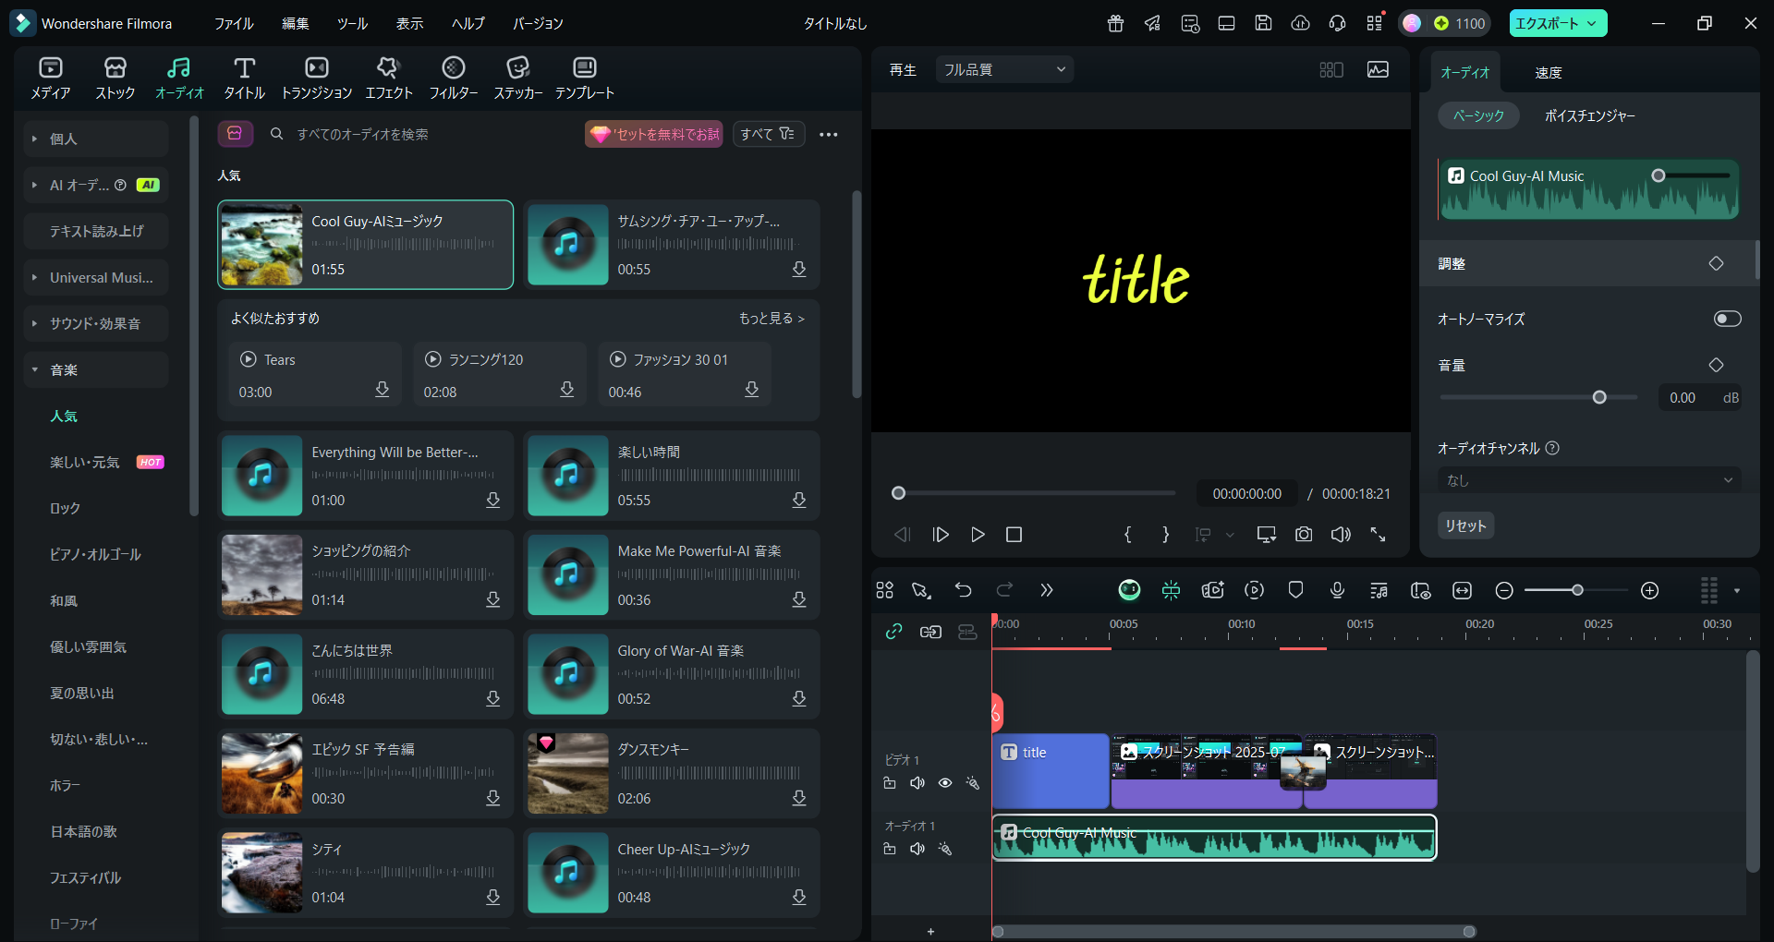Screen dimensions: 1774x942
Task: Open the 表示 menu
Action: [409, 23]
